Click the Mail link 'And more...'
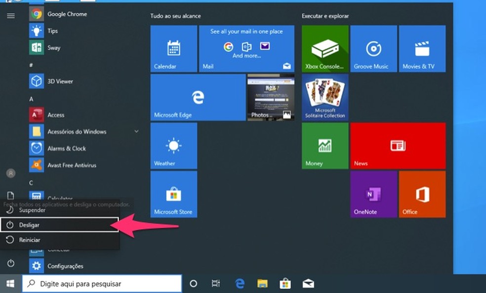 pyautogui.click(x=246, y=55)
